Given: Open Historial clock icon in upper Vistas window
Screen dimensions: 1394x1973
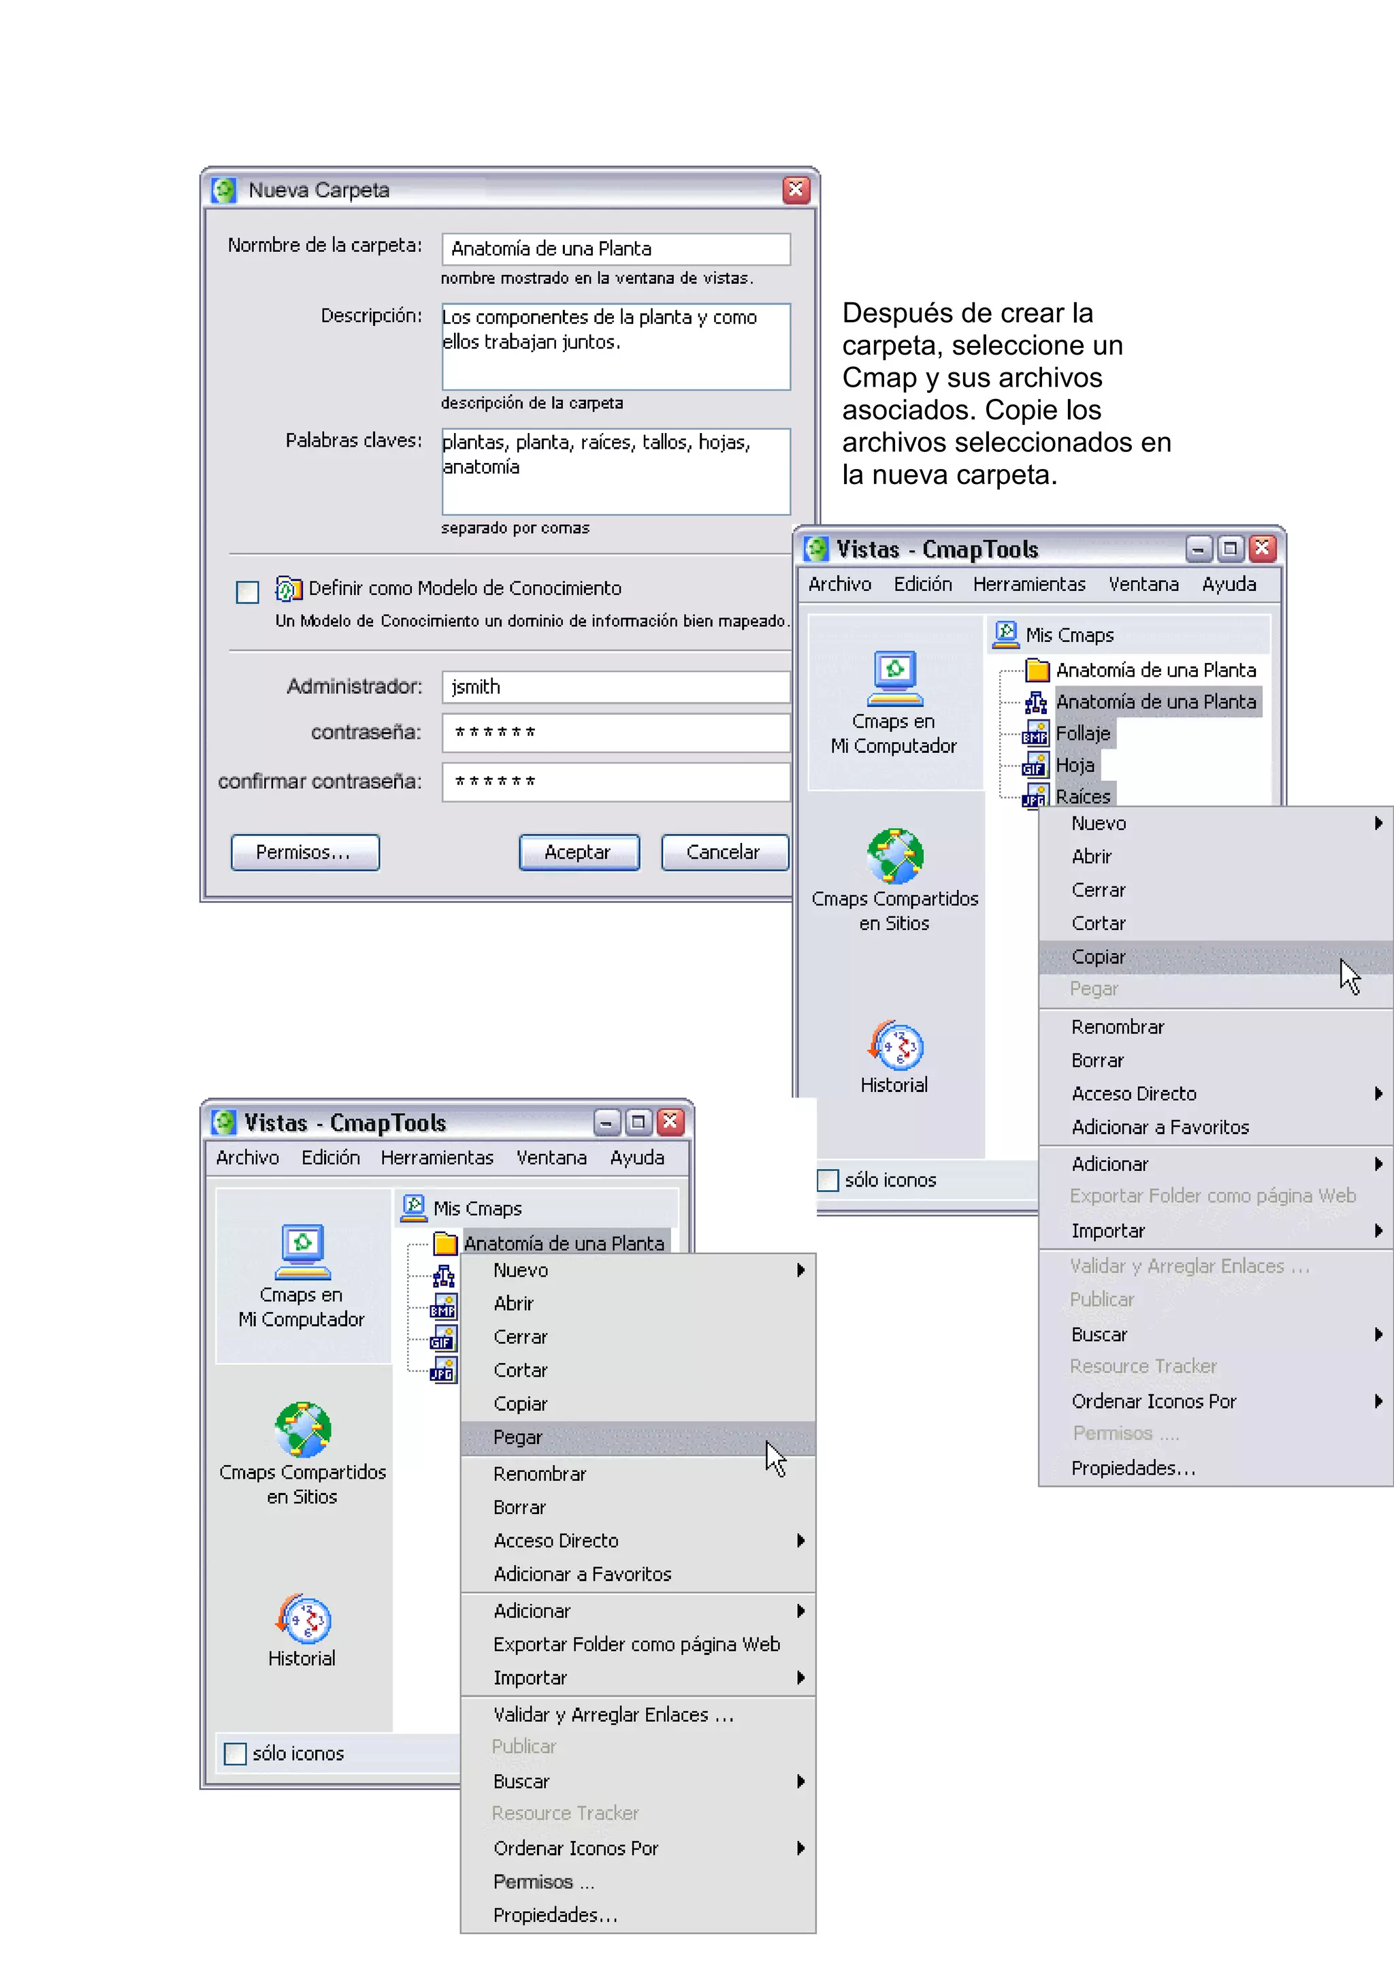Looking at the screenshot, I should coord(895,1045).
